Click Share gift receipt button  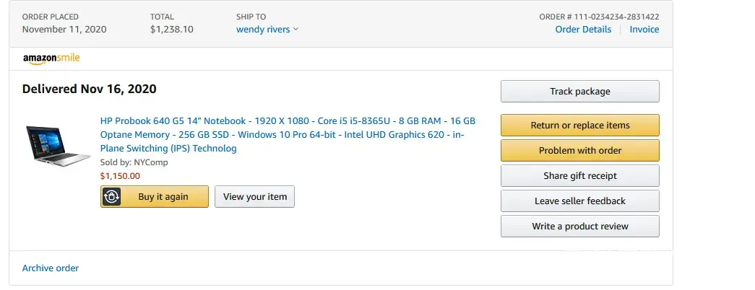click(579, 176)
